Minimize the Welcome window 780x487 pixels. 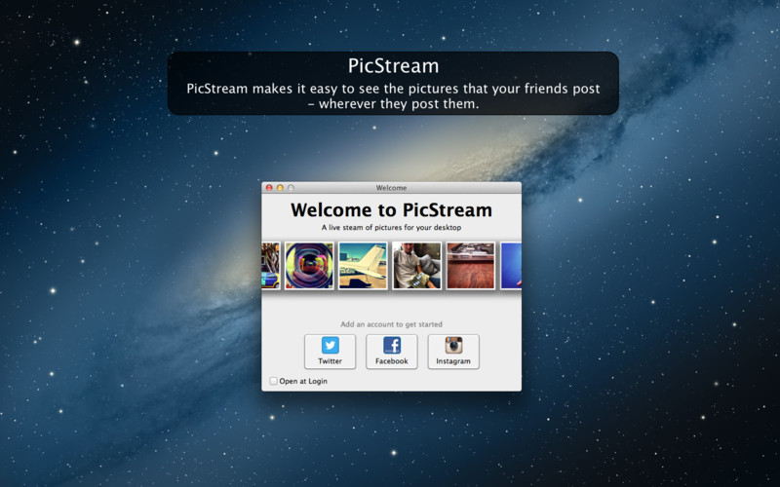[x=280, y=188]
